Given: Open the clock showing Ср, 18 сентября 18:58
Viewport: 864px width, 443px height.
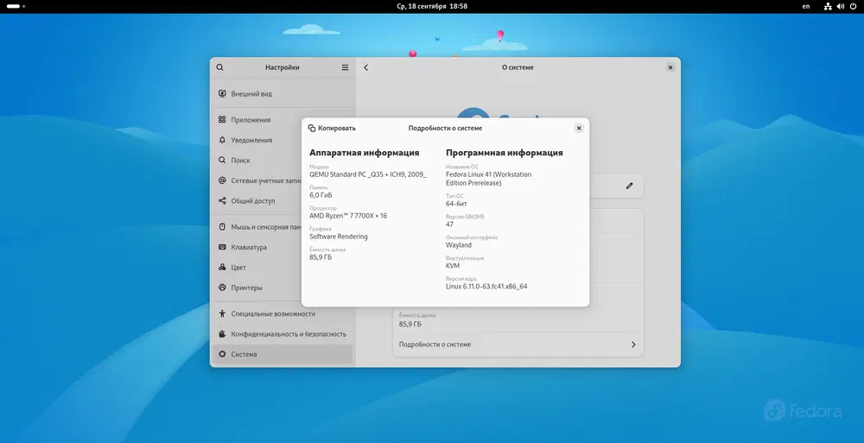Looking at the screenshot, I should coord(432,6).
